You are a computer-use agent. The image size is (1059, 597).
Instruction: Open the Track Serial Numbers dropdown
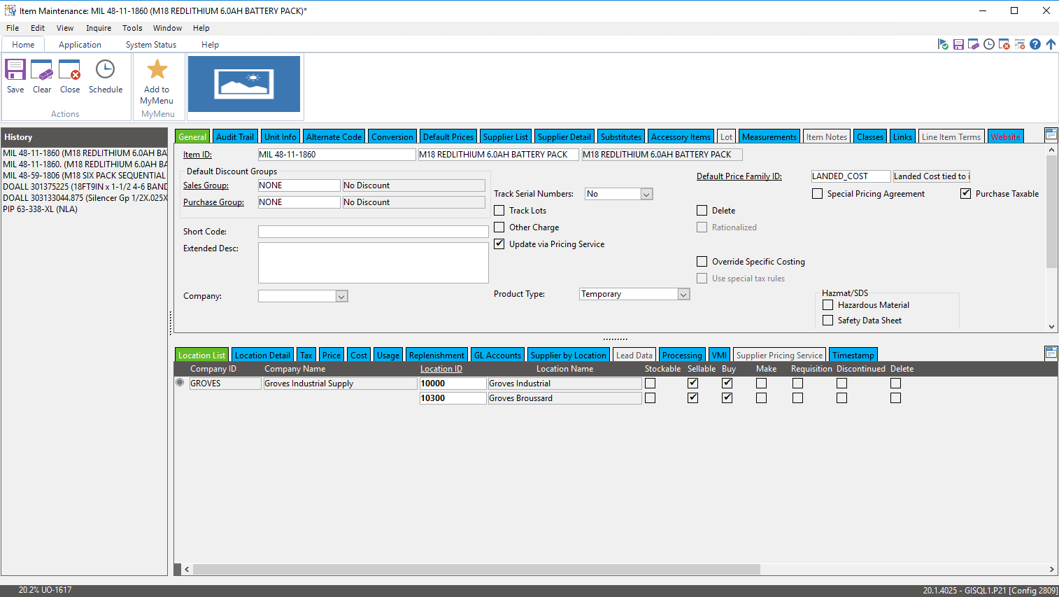coord(646,195)
